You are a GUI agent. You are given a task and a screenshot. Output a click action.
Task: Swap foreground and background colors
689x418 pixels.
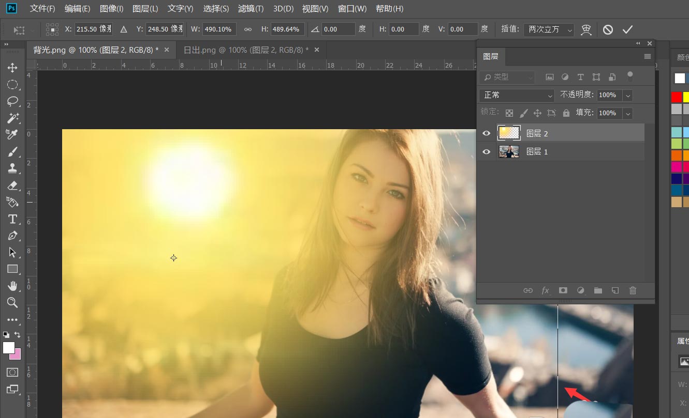tap(18, 335)
